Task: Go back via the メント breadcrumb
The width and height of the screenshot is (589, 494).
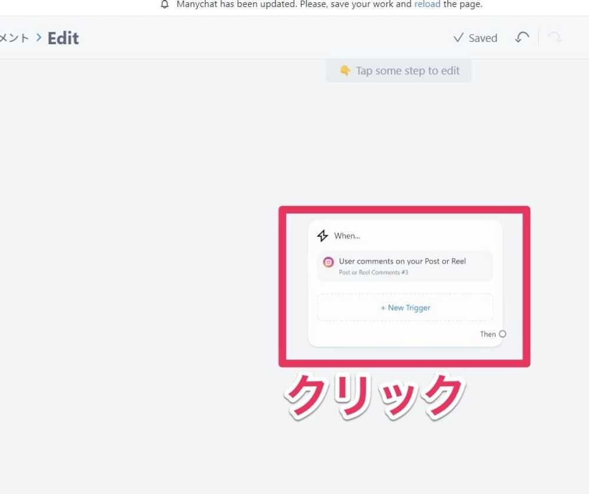Action: click(x=14, y=38)
